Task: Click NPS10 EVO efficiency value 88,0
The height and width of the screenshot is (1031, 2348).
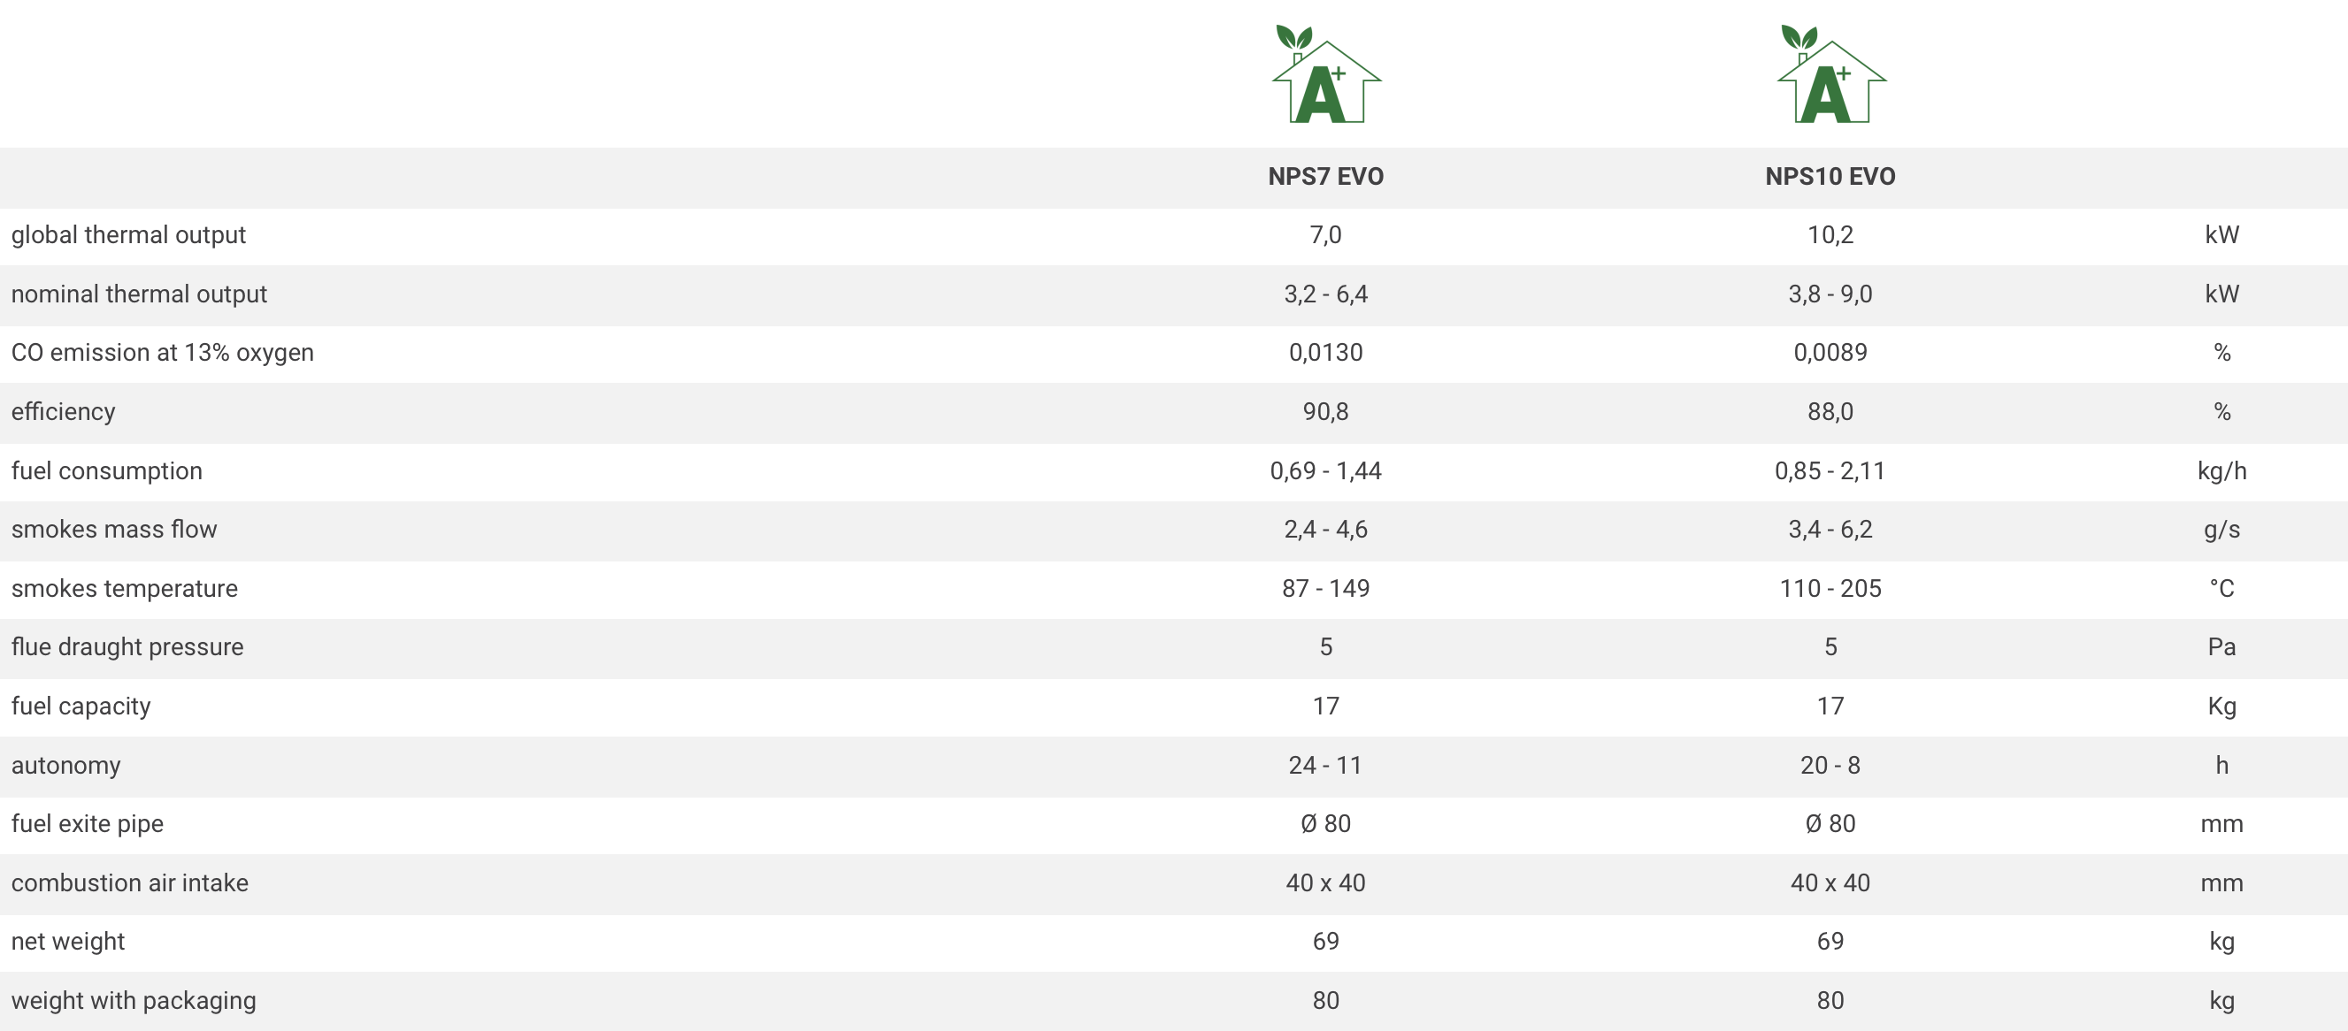Action: coord(1830,412)
